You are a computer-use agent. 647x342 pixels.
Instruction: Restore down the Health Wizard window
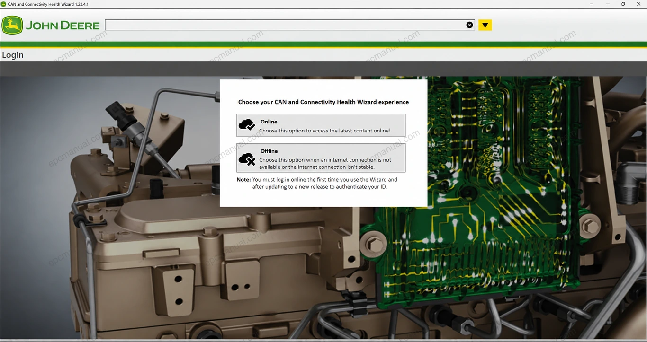pos(623,4)
